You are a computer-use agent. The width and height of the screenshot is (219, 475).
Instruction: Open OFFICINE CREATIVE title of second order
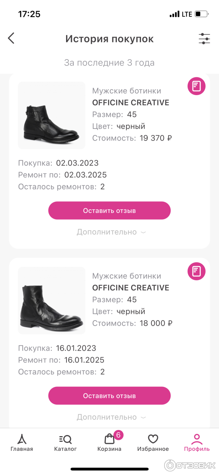pos(131,288)
